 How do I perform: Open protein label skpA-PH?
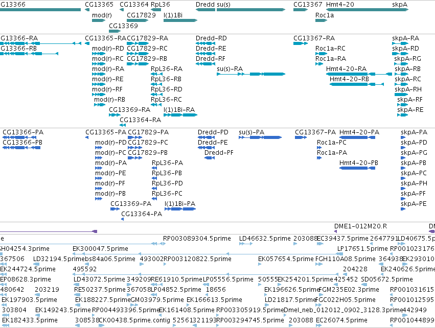414,183
